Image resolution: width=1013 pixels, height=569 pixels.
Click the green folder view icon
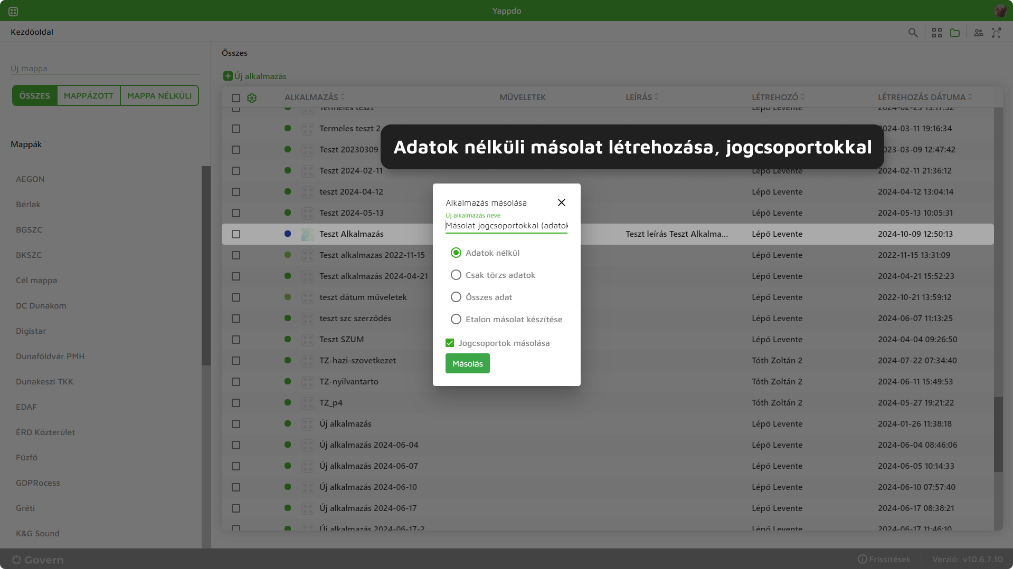click(955, 33)
